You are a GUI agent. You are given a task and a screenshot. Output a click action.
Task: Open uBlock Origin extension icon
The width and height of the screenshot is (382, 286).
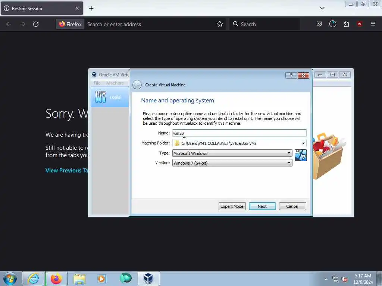[x=359, y=24]
